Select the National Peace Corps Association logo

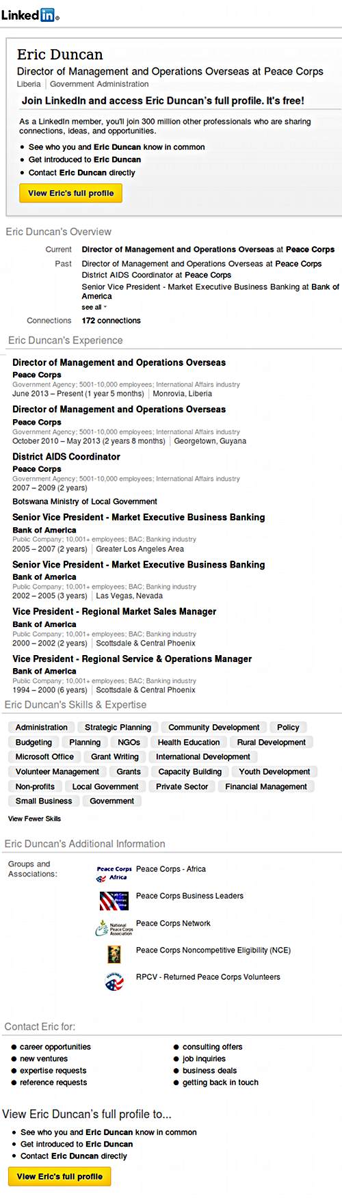[x=114, y=928]
